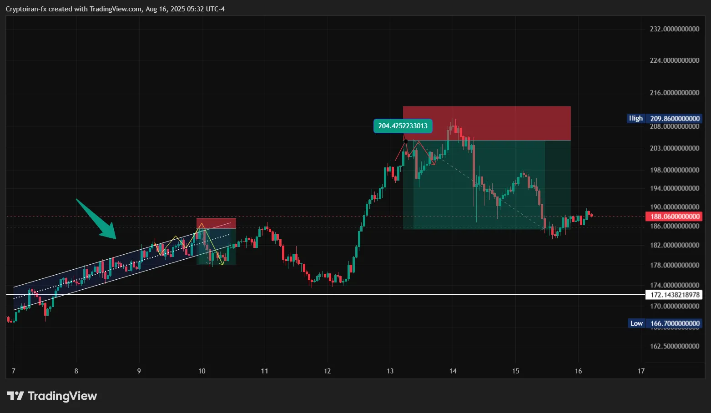Viewport: 711px width, 413px height.
Task: Click the 172.1438218978 horizontal line label
Action: tap(674, 295)
